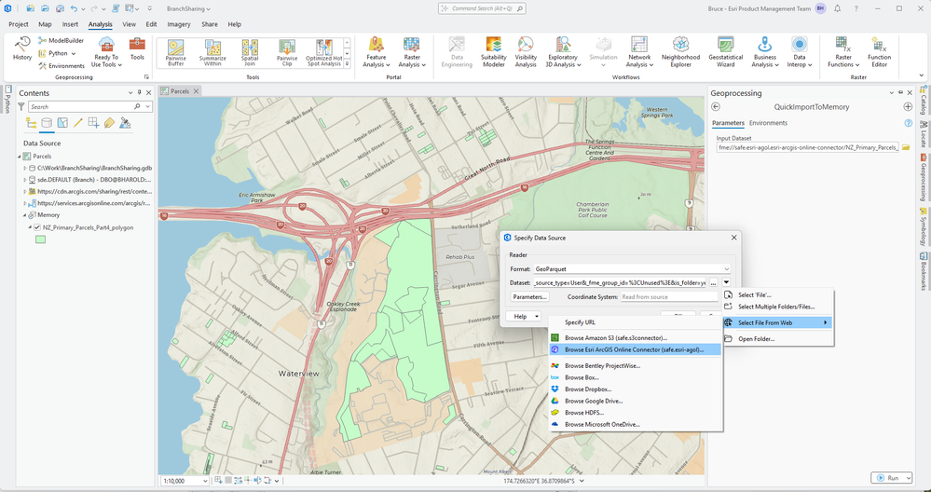Image resolution: width=931 pixels, height=492 pixels.
Task: Open geoprocessing History
Action: [x=22, y=48]
